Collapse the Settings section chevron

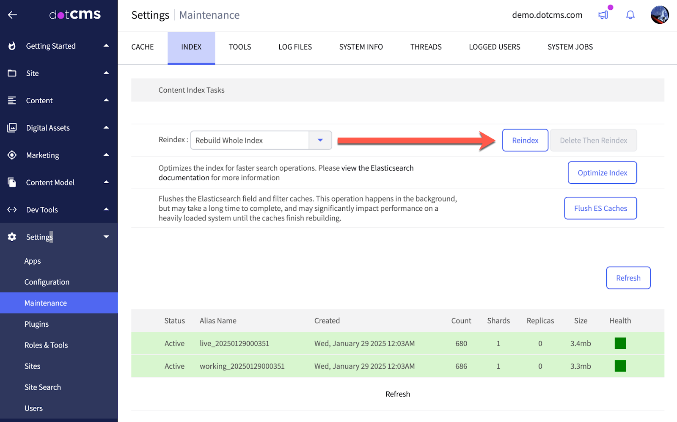pyautogui.click(x=106, y=237)
